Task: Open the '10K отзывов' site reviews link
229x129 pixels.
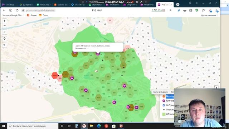Action: point(158,10)
